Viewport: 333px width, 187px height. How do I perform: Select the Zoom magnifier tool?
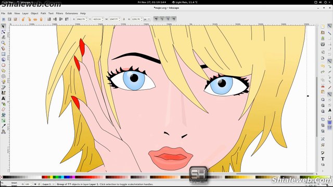click(3, 43)
